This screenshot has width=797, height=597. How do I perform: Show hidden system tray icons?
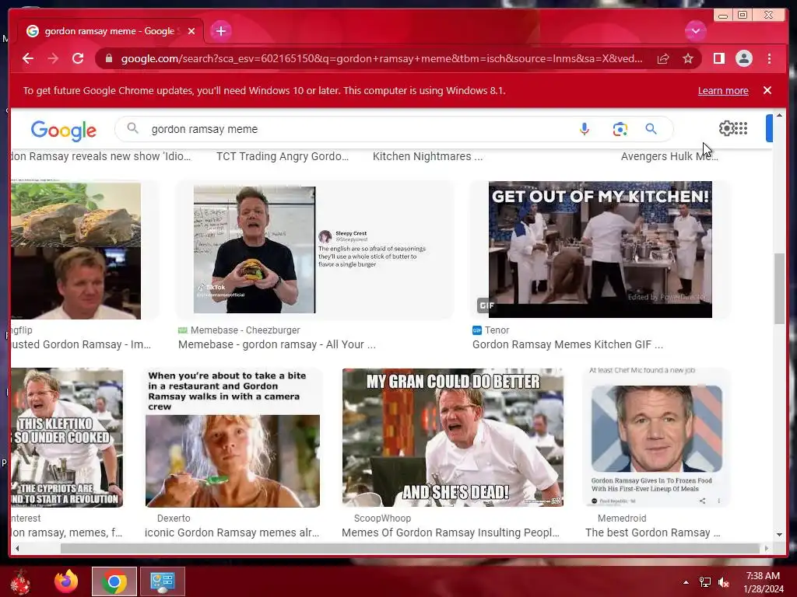click(686, 582)
